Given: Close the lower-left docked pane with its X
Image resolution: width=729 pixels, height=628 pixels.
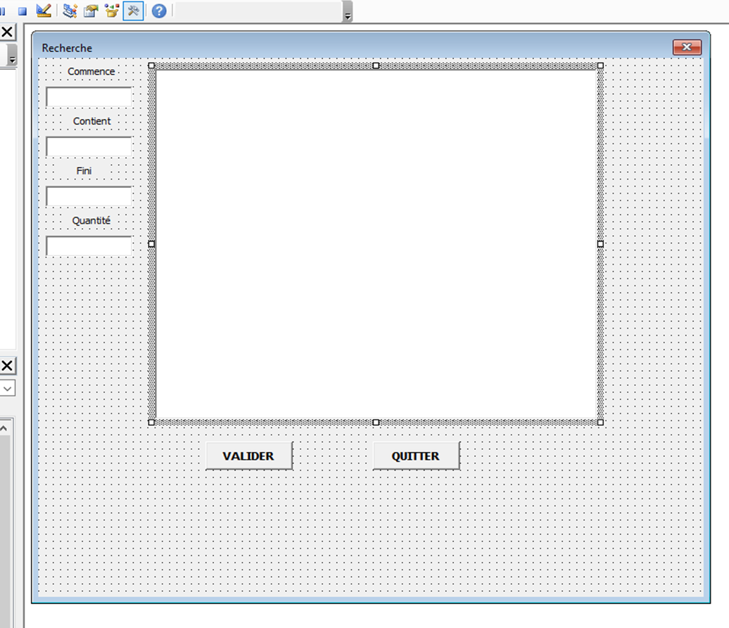Looking at the screenshot, I should (x=7, y=365).
